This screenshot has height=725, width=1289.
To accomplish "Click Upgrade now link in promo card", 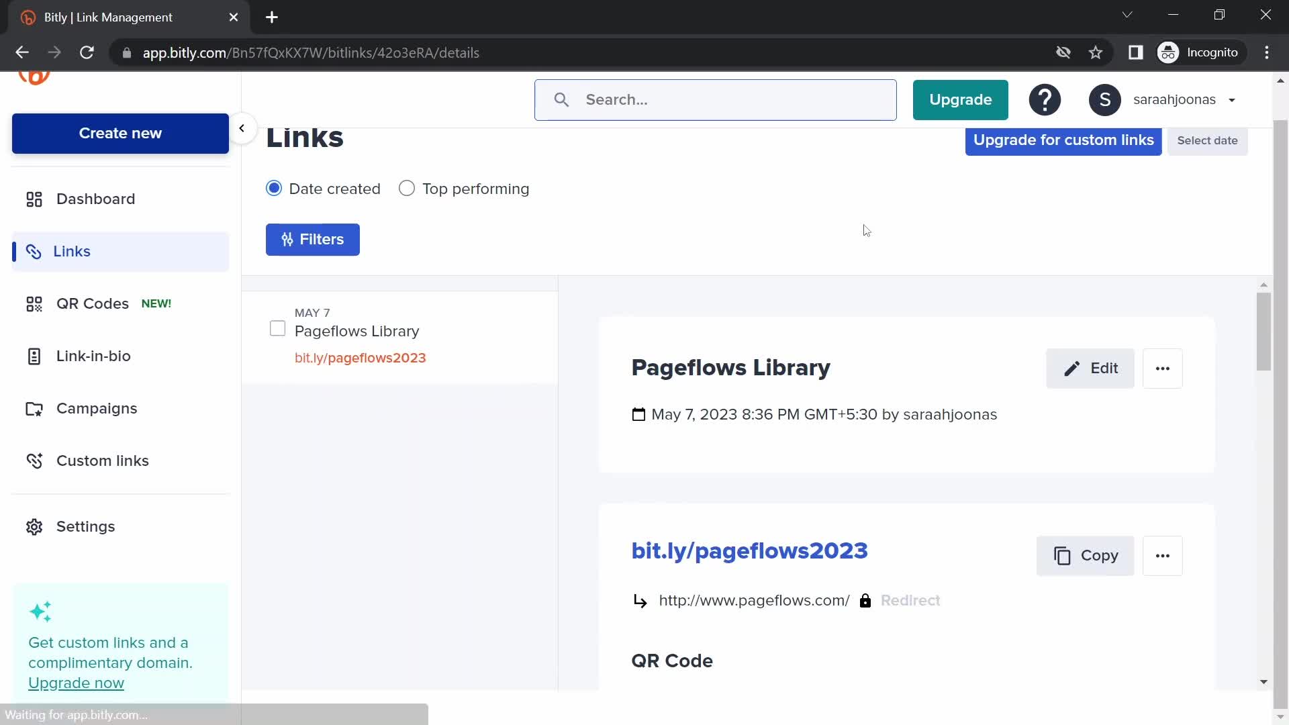I will tap(76, 683).
